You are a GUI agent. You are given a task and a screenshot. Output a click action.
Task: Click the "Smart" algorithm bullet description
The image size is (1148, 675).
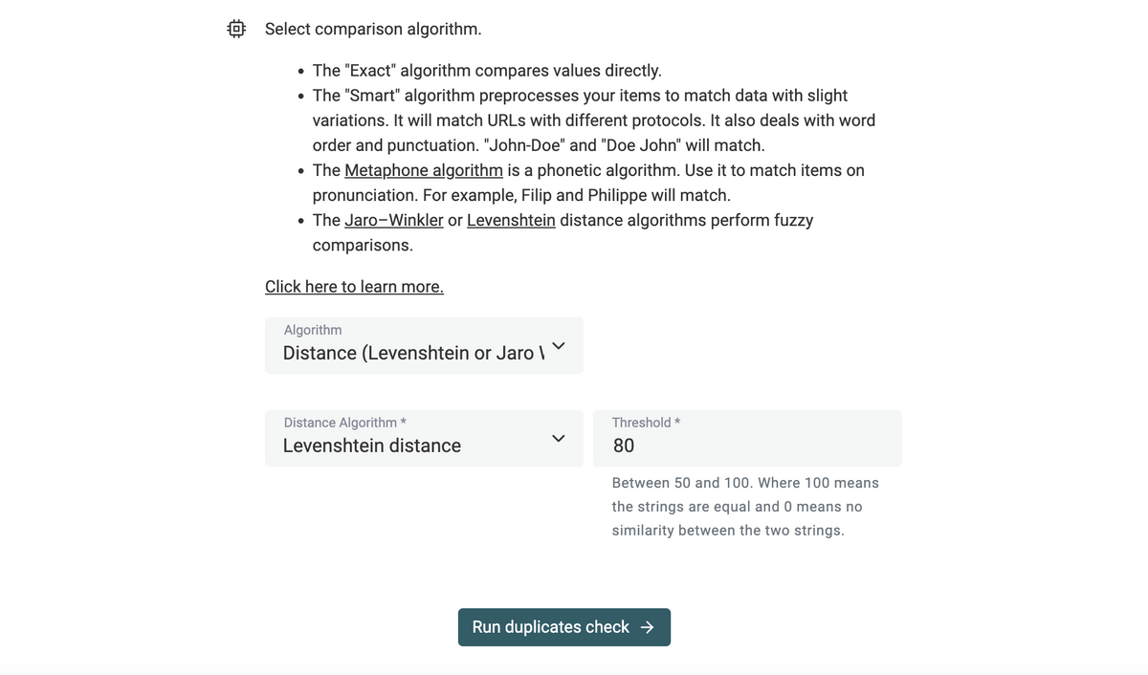[x=593, y=120]
